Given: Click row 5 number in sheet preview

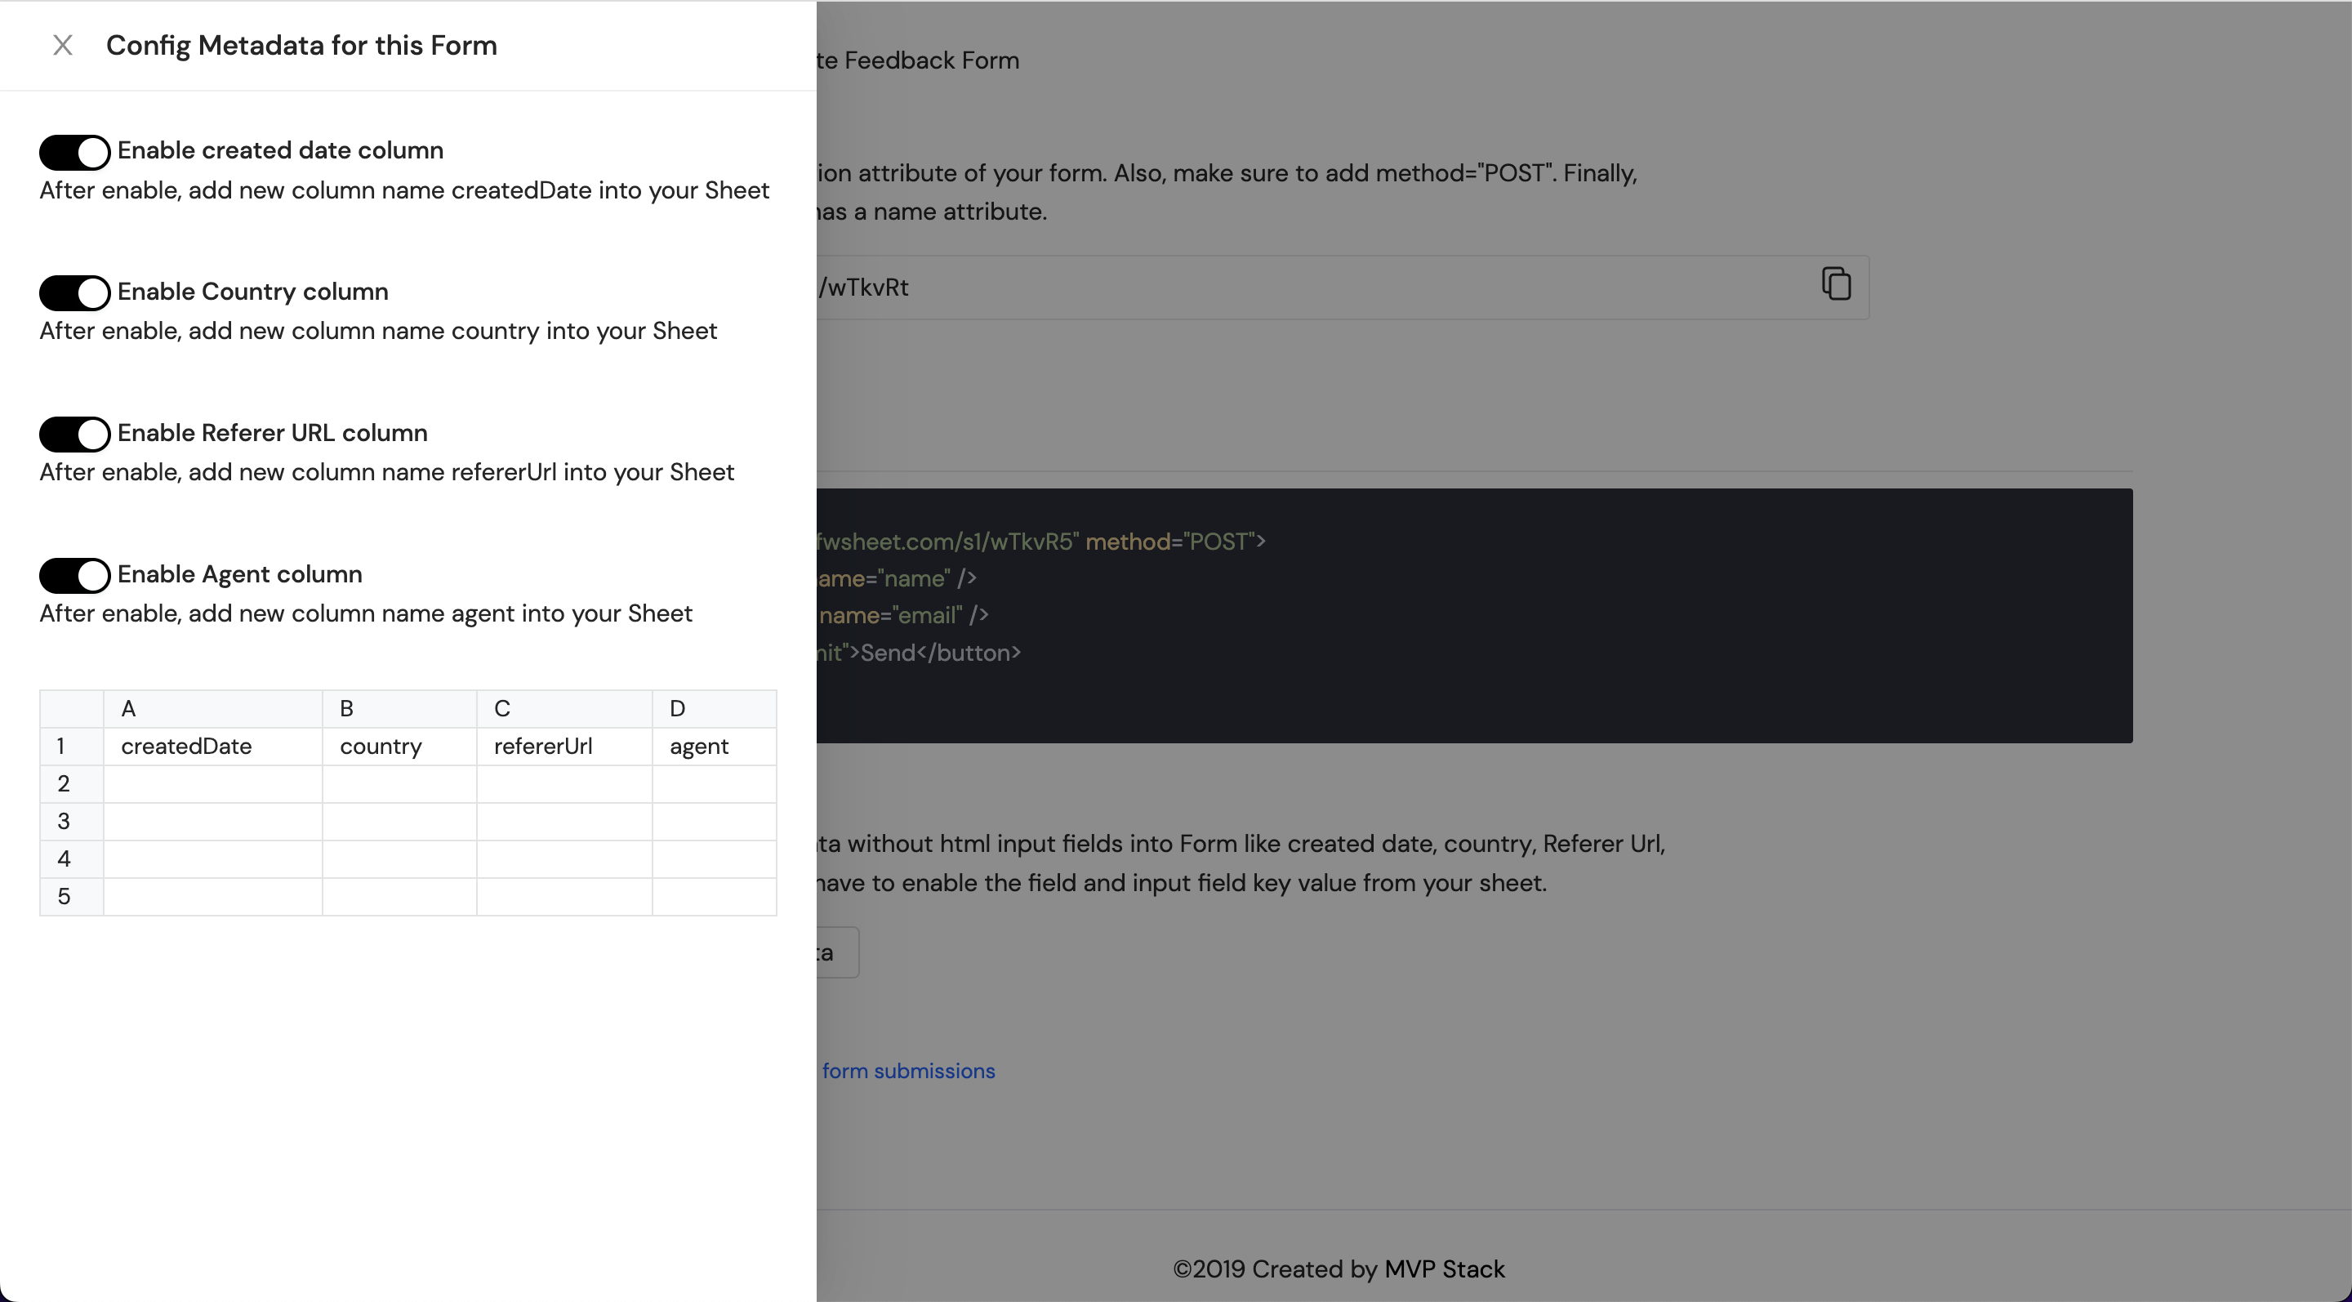Looking at the screenshot, I should coord(64,897).
